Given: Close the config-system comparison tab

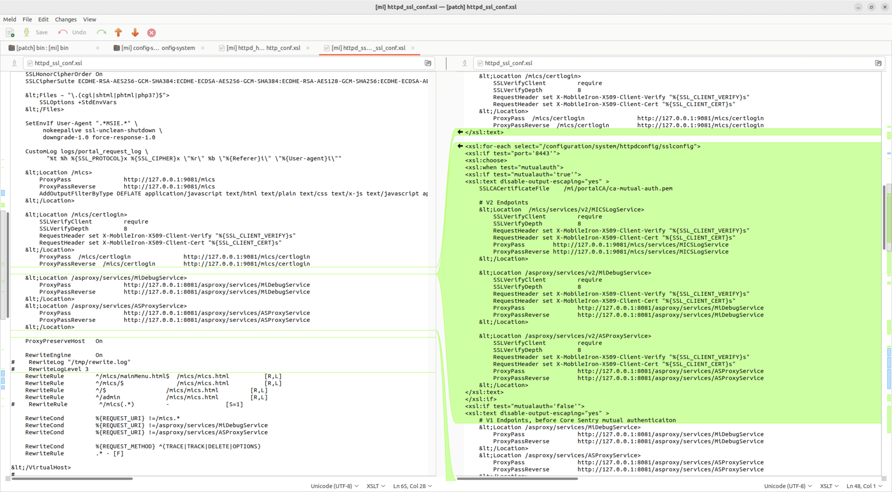Looking at the screenshot, I should pos(203,48).
